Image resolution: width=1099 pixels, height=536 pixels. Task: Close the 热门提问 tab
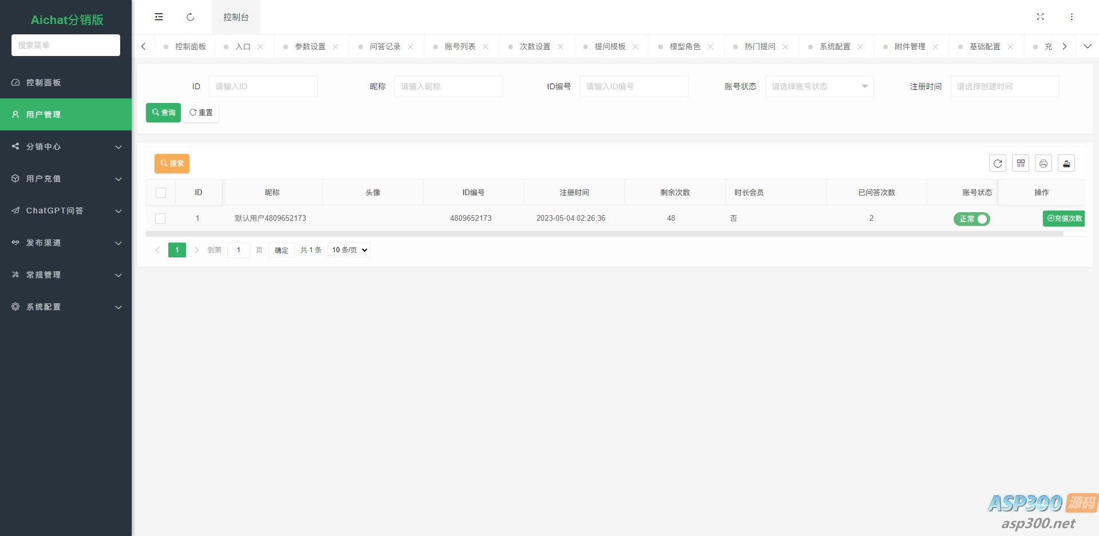point(785,47)
